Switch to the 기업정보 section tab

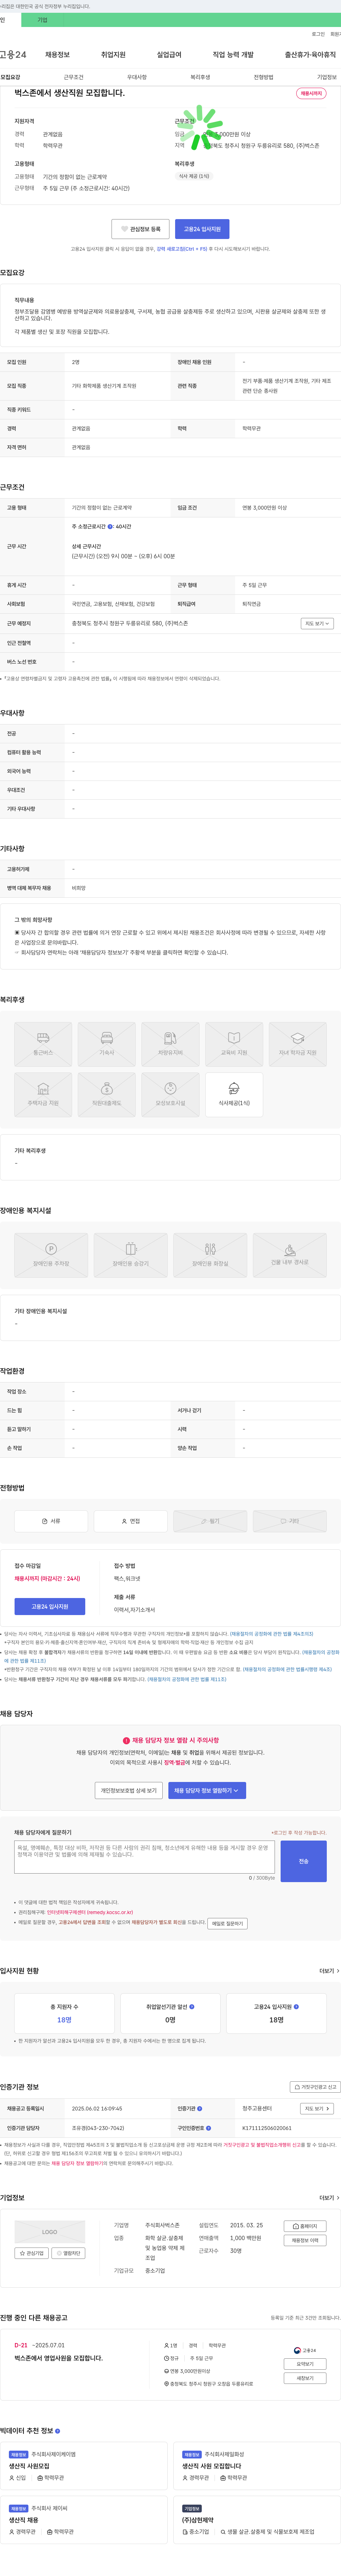click(327, 77)
